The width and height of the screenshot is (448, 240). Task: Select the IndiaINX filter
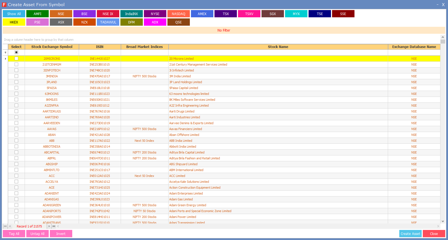point(132,14)
